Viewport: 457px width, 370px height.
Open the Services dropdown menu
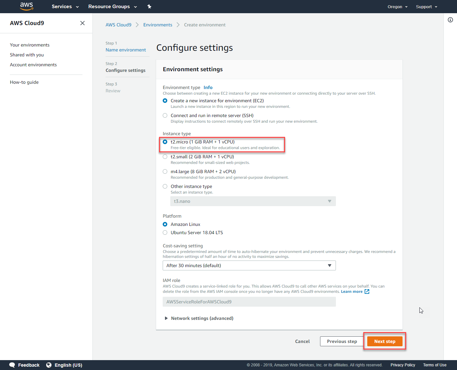click(65, 7)
